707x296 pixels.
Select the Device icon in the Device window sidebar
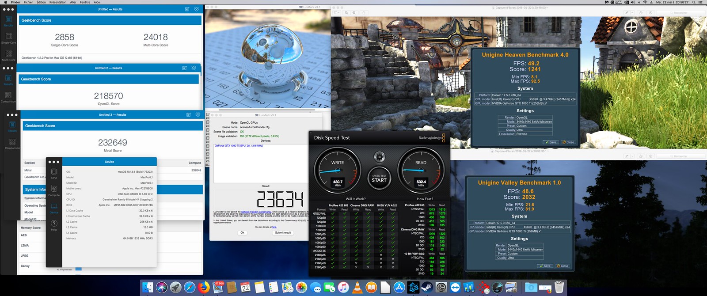[x=54, y=208]
